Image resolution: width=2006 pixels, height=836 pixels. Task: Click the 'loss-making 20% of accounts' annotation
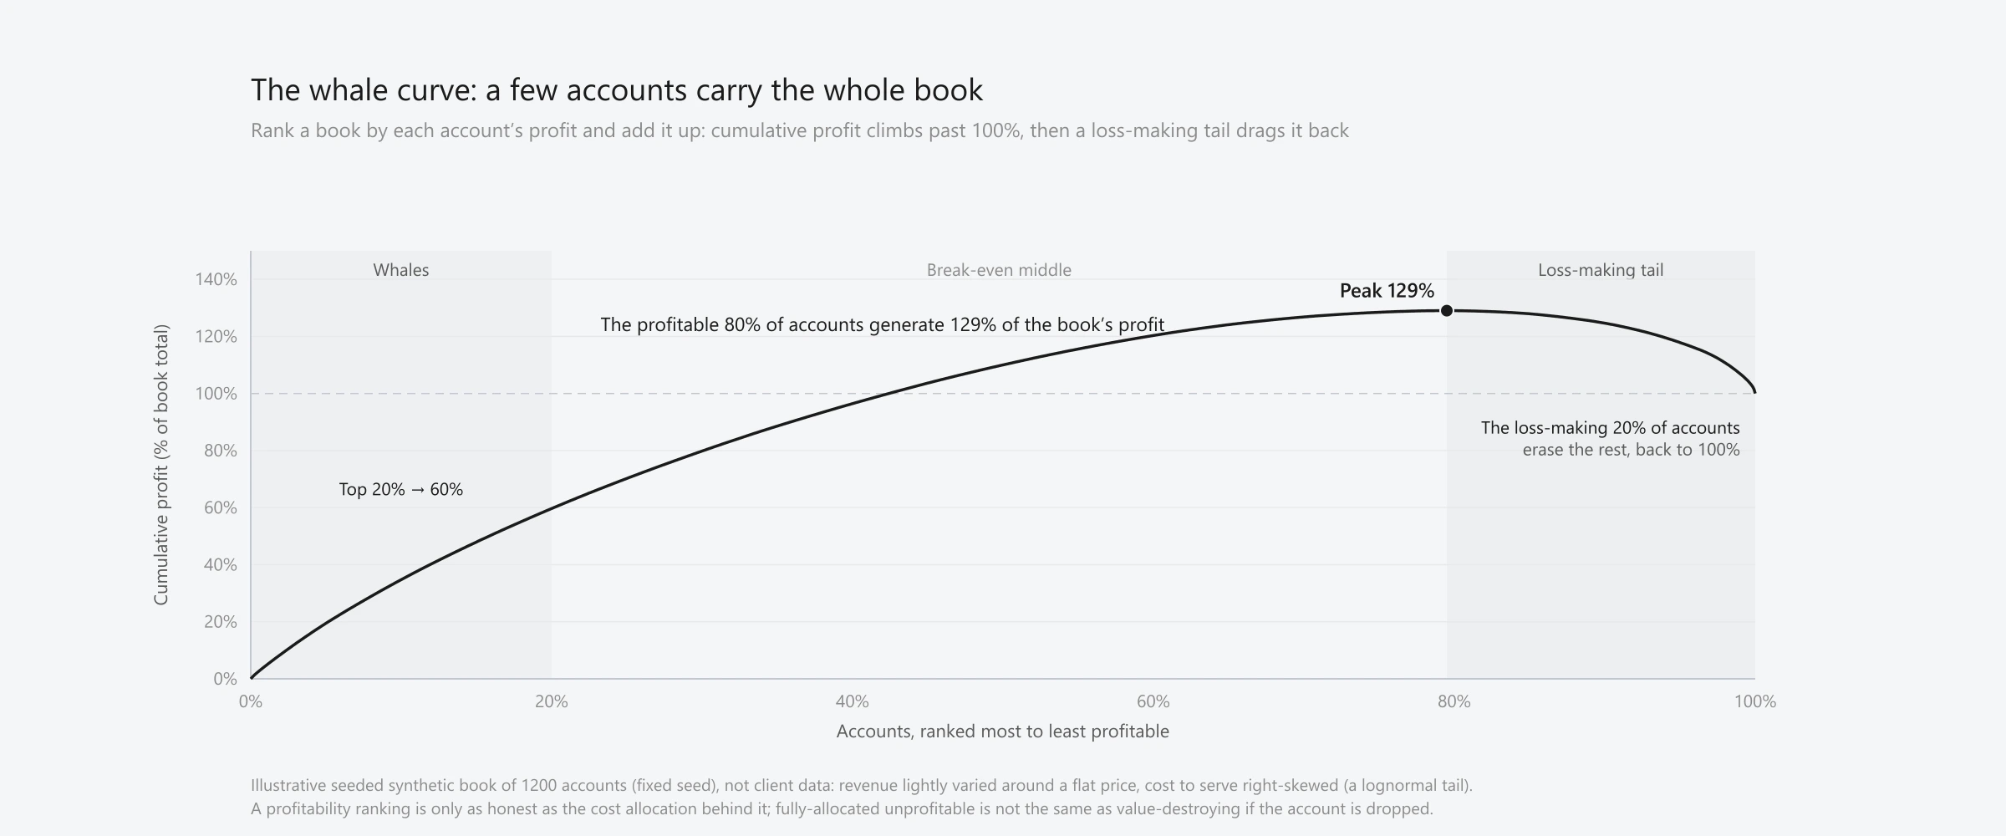(x=1611, y=438)
